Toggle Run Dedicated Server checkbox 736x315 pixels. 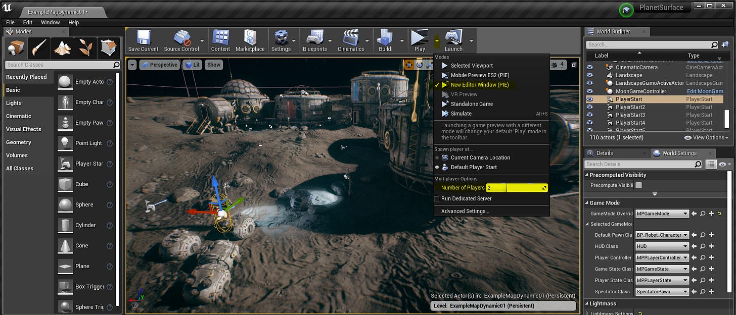[x=437, y=199]
